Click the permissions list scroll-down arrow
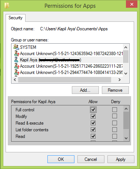The image size is (140, 169). [126, 138]
